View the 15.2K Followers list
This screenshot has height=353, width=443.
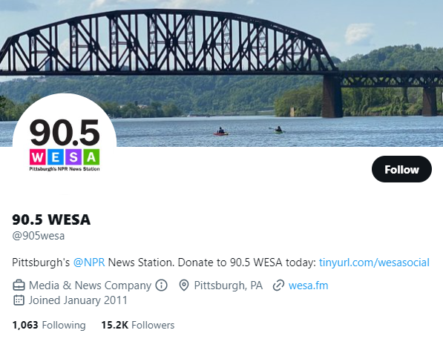[x=138, y=325]
